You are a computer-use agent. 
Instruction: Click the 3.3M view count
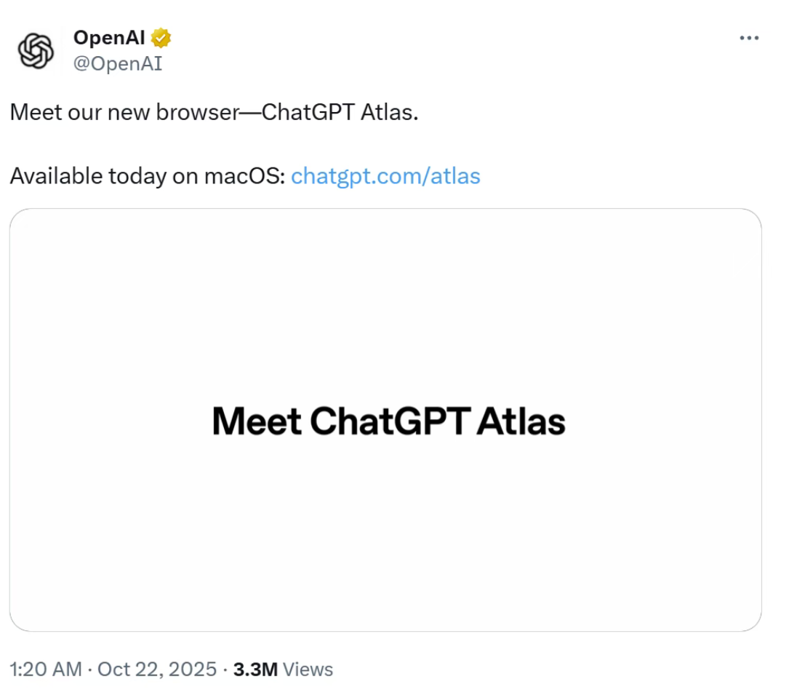[x=255, y=669]
